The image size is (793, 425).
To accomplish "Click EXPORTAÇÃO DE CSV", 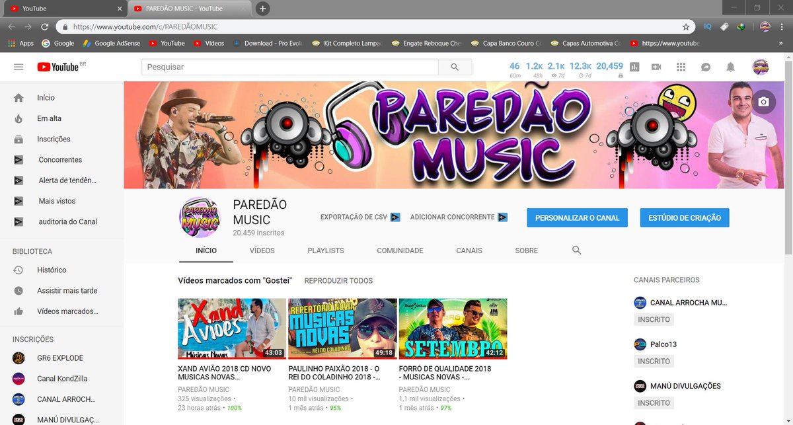I will (x=359, y=217).
